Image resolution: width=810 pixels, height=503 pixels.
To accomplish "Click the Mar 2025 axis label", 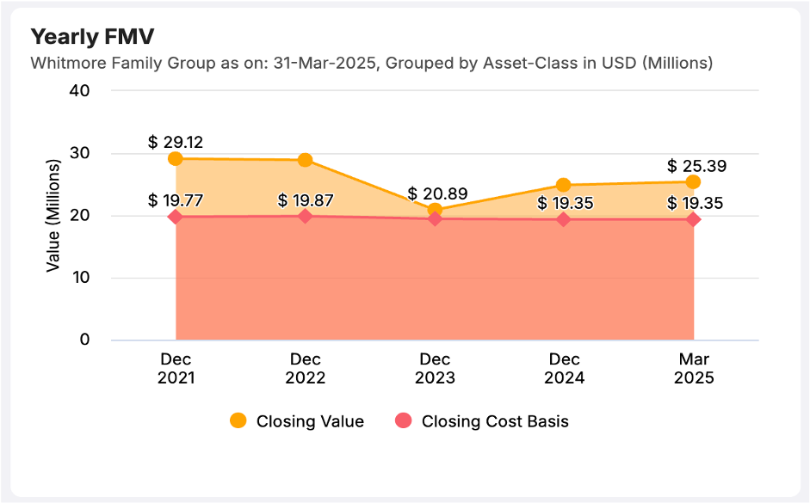I will click(x=693, y=368).
